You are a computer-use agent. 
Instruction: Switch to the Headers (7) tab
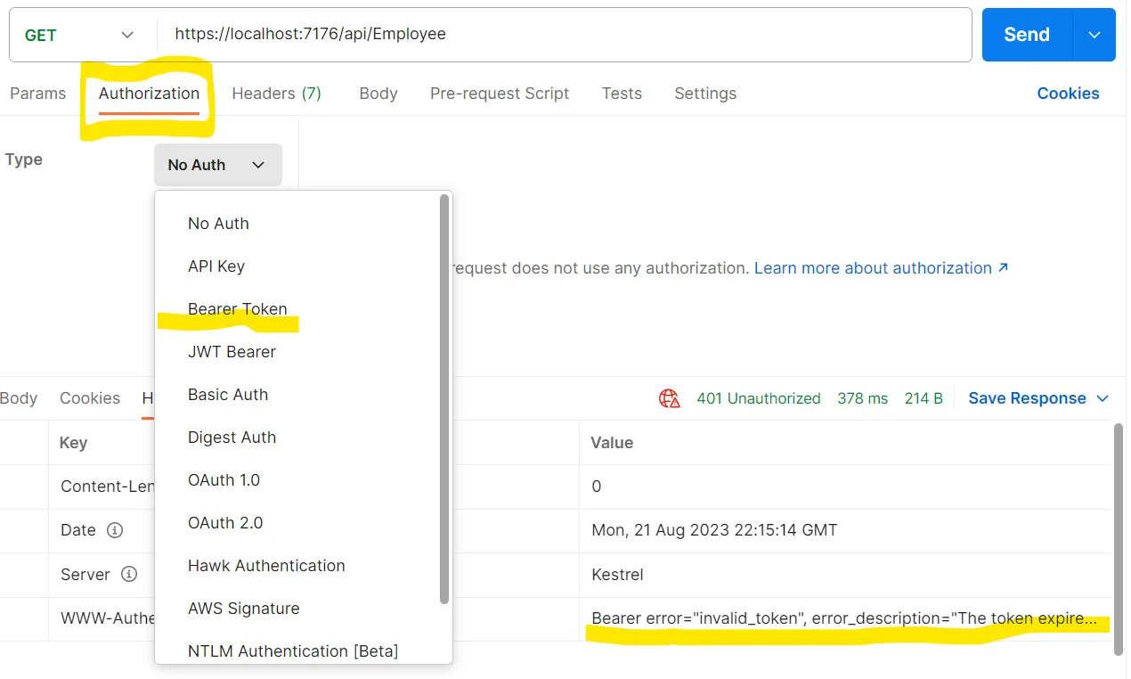[276, 94]
